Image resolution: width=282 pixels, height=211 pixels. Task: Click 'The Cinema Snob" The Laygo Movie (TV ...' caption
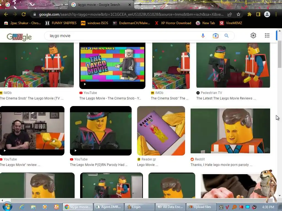32,98
